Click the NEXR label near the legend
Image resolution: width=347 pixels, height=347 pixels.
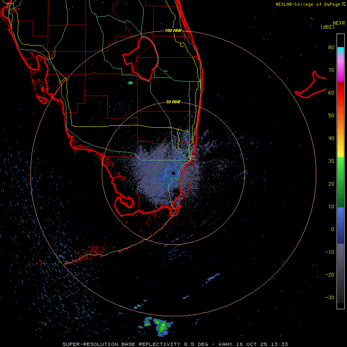339,23
